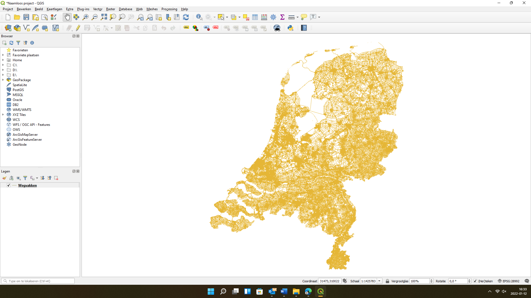Open the Python console icon

[290, 28]
